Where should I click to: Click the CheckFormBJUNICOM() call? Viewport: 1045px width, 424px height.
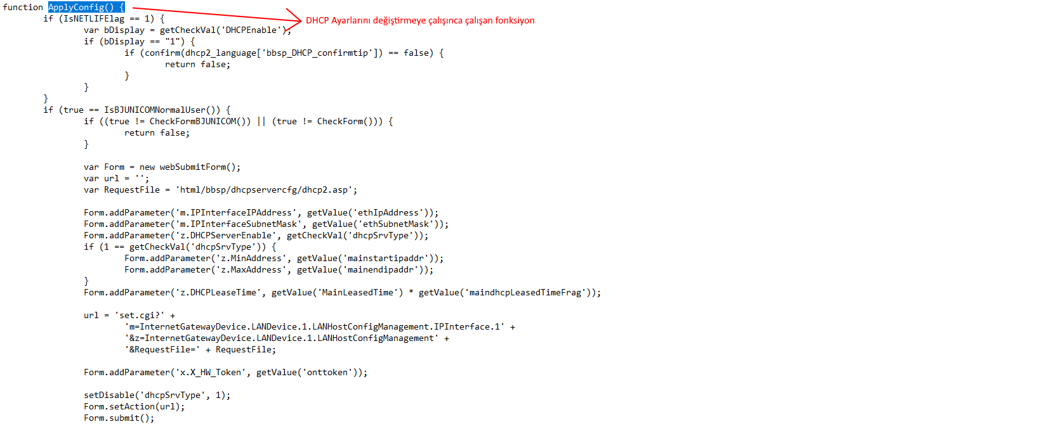click(x=200, y=121)
